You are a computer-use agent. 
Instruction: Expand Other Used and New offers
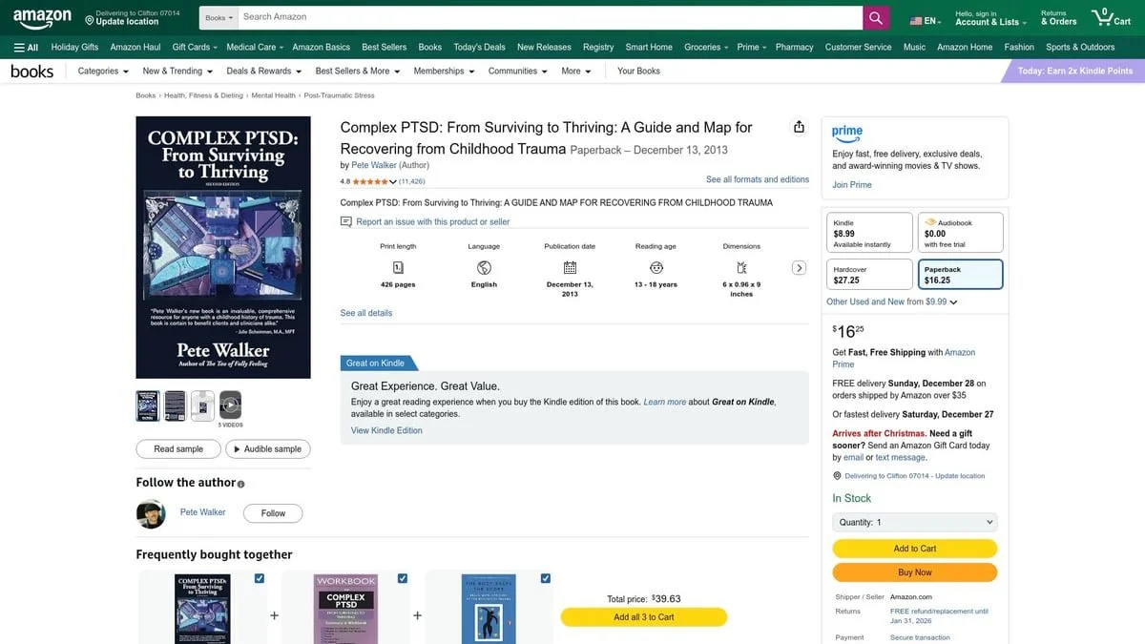point(891,301)
